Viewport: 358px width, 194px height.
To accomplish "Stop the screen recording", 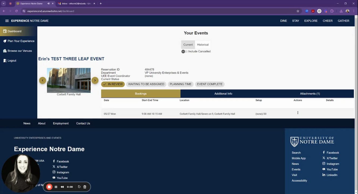I will click(49, 187).
